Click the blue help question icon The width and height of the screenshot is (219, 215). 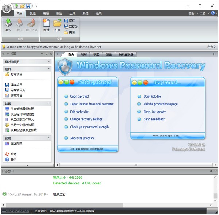click(213, 13)
